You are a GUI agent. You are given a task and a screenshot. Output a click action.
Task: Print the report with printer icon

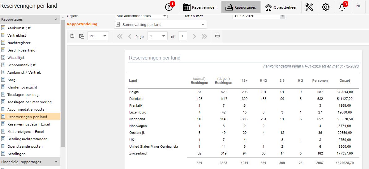217,36
